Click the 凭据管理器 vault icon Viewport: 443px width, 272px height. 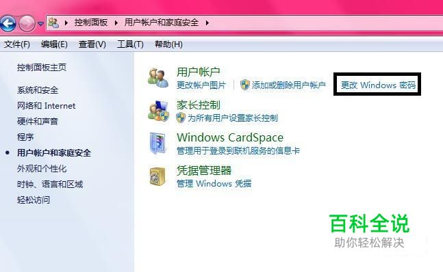coord(157,176)
